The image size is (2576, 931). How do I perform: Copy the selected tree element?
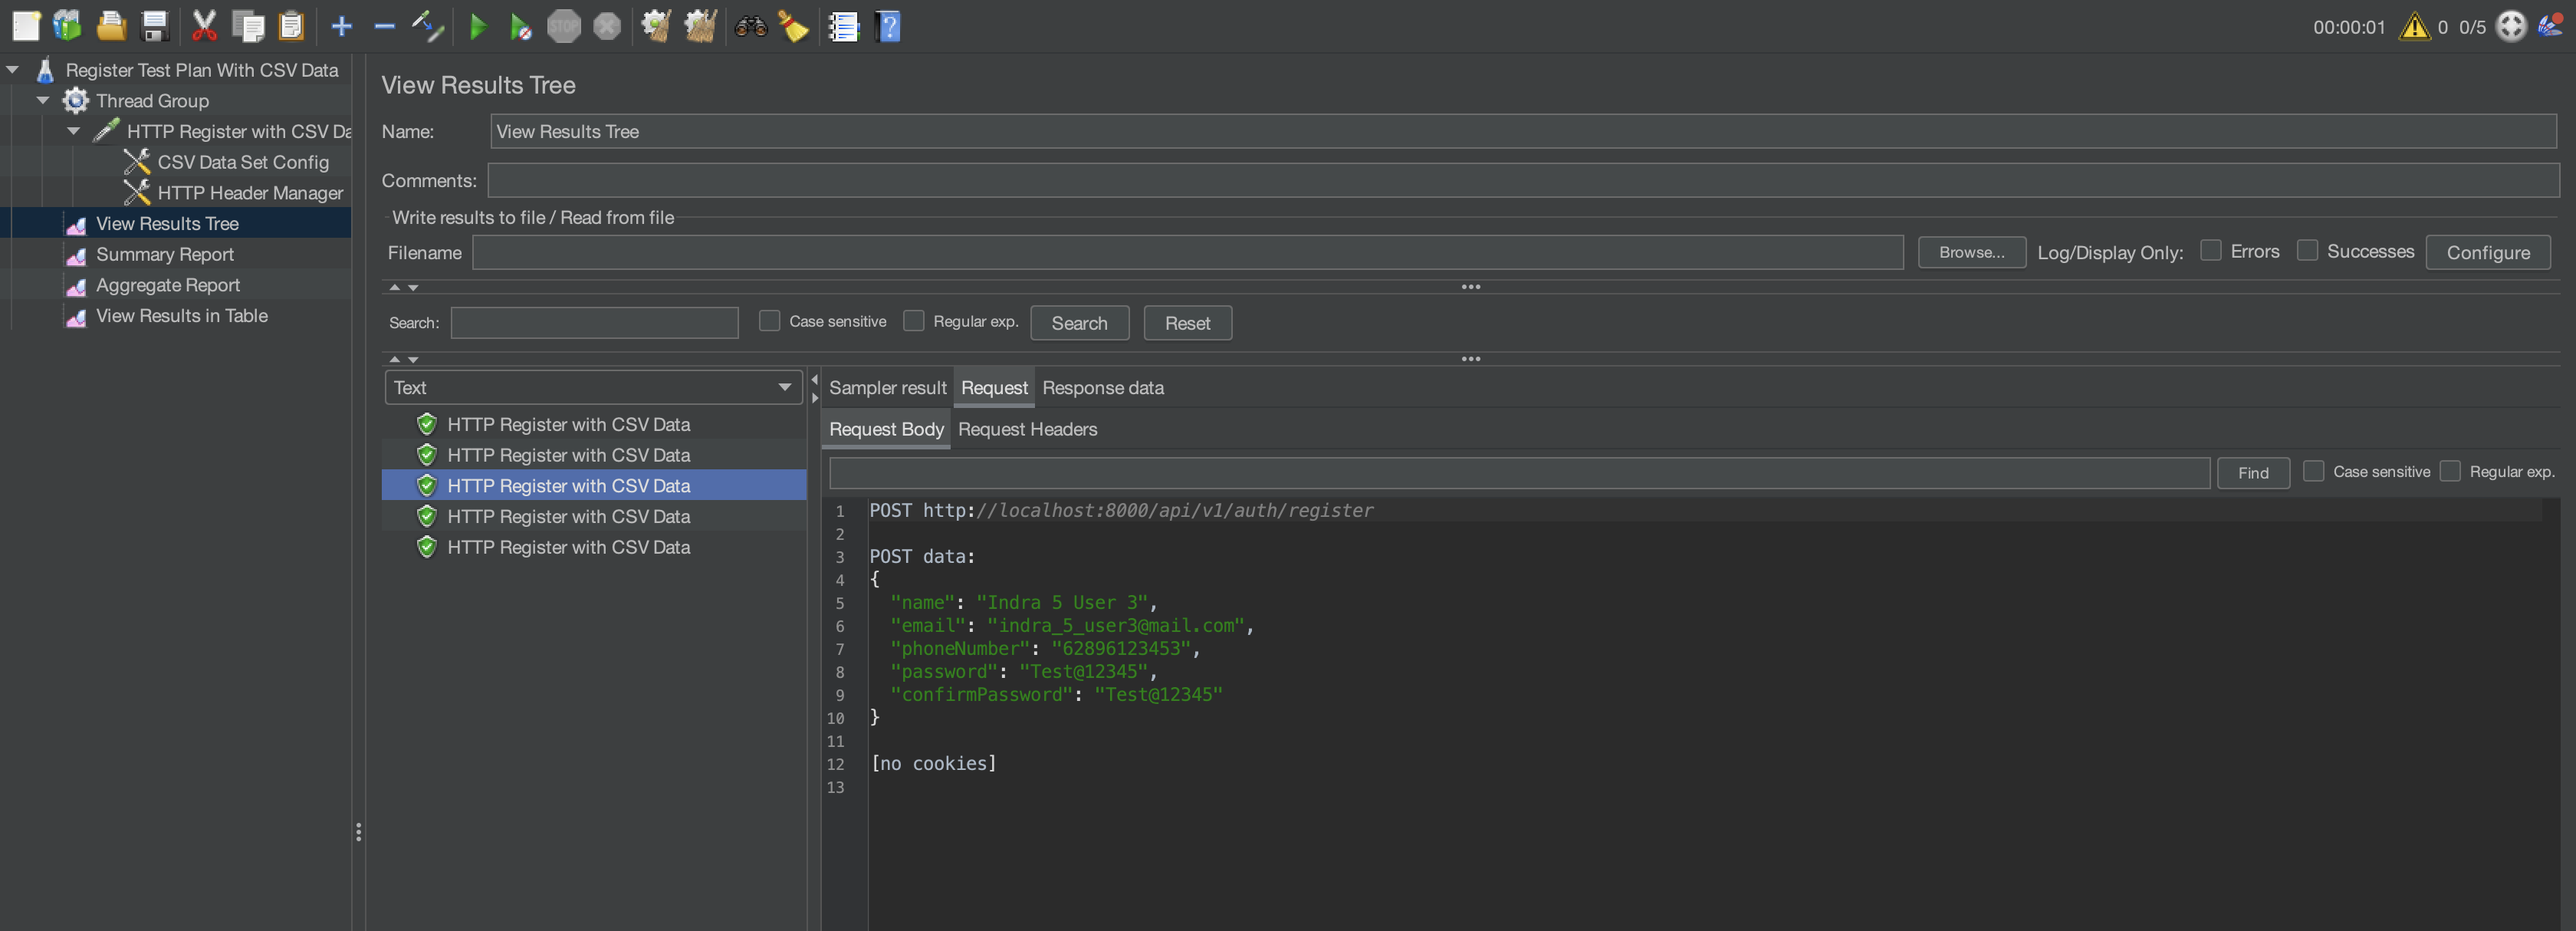click(x=248, y=26)
